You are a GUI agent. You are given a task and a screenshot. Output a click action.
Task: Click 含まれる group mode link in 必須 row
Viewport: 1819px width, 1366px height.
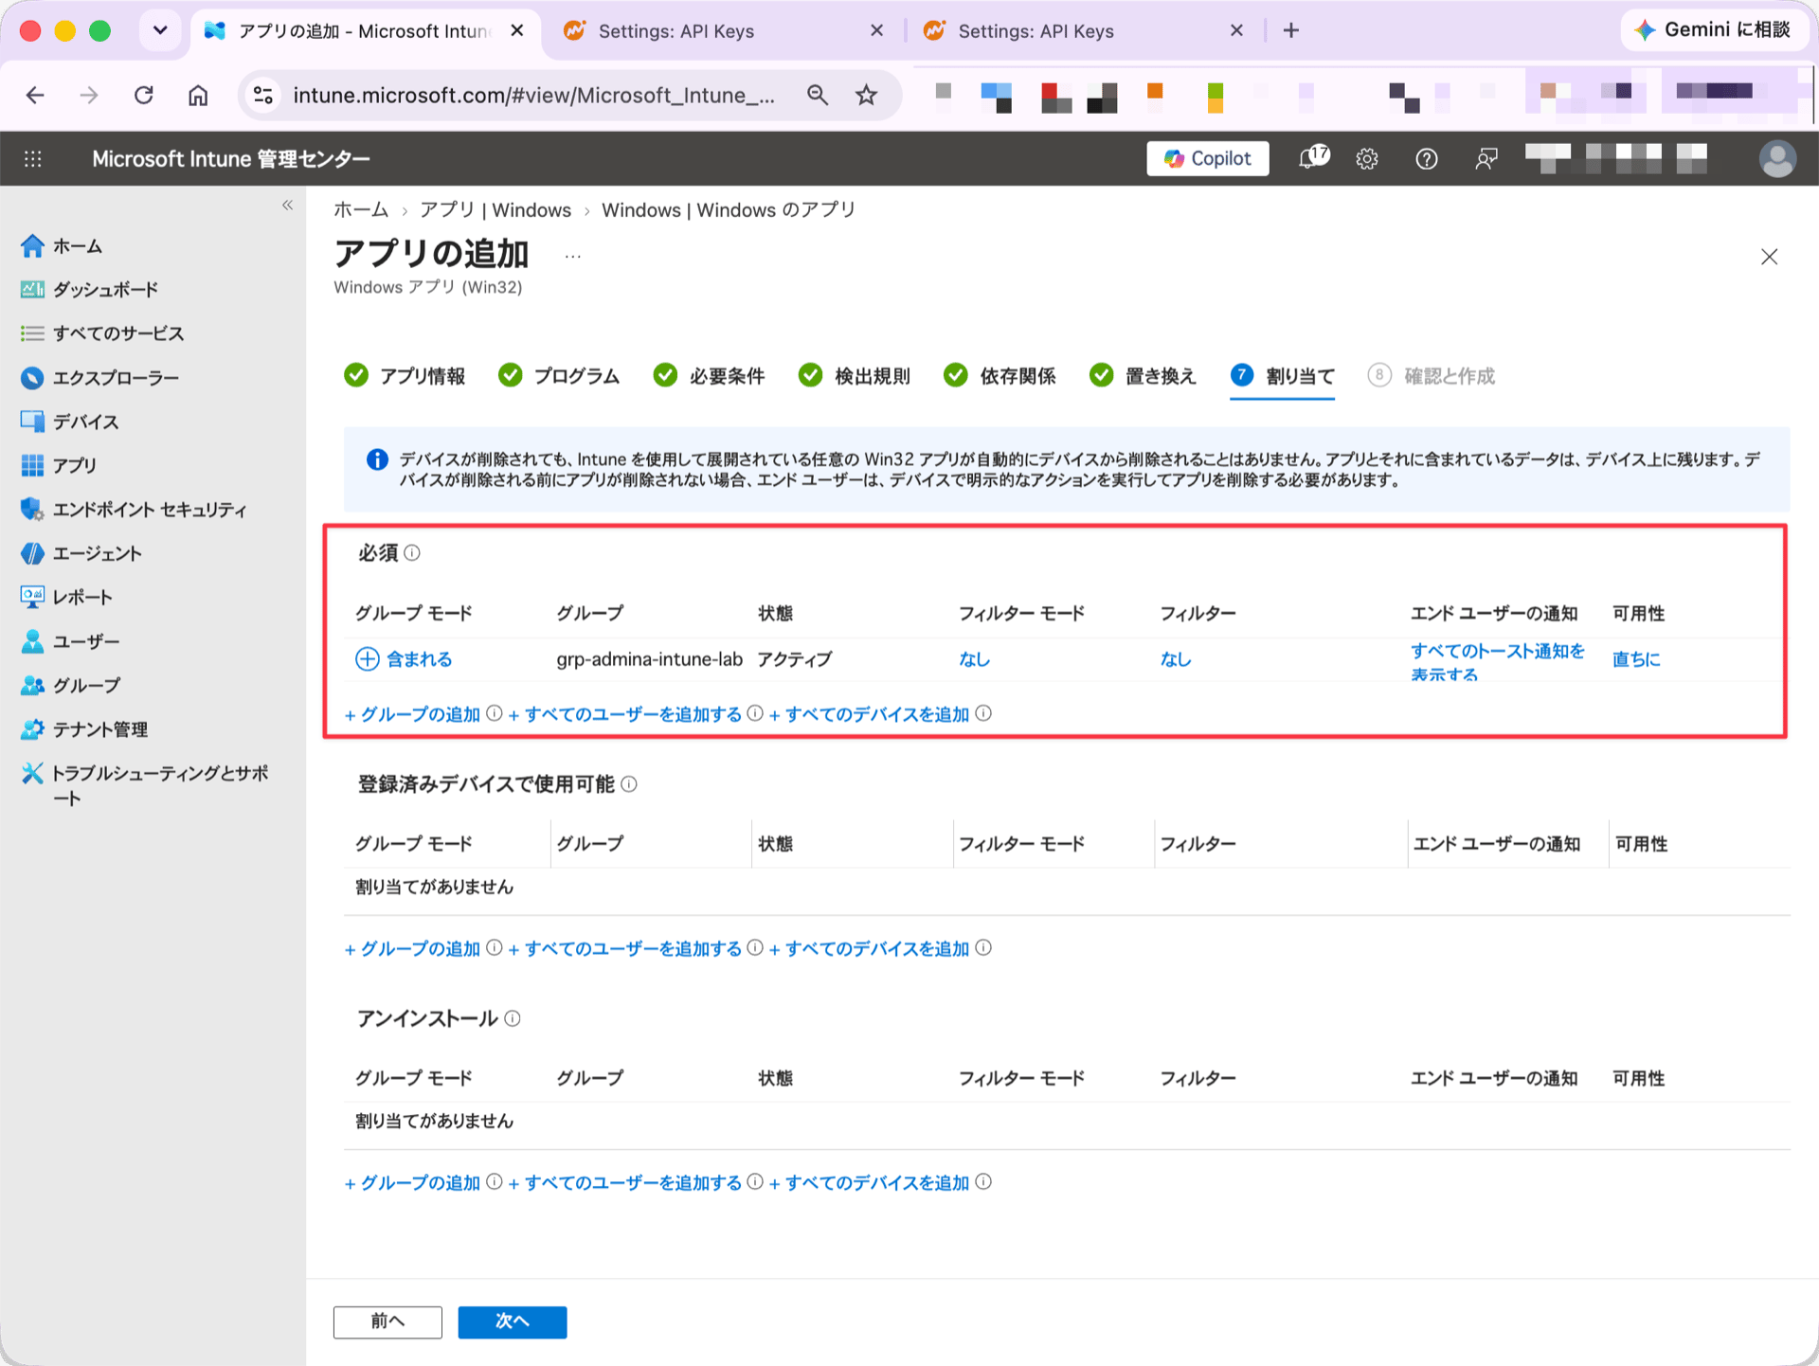coord(419,659)
